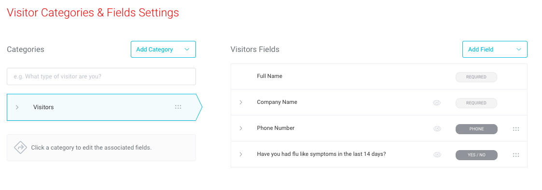Screen dimensions: 542x190
Task: Toggle the Phone Number eye visibility icon
Action: click(x=437, y=129)
